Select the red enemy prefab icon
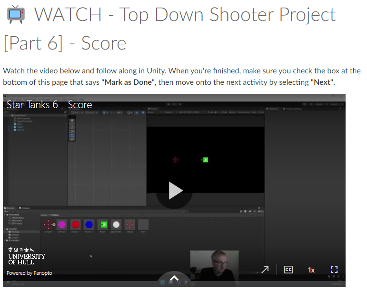 click(75, 224)
